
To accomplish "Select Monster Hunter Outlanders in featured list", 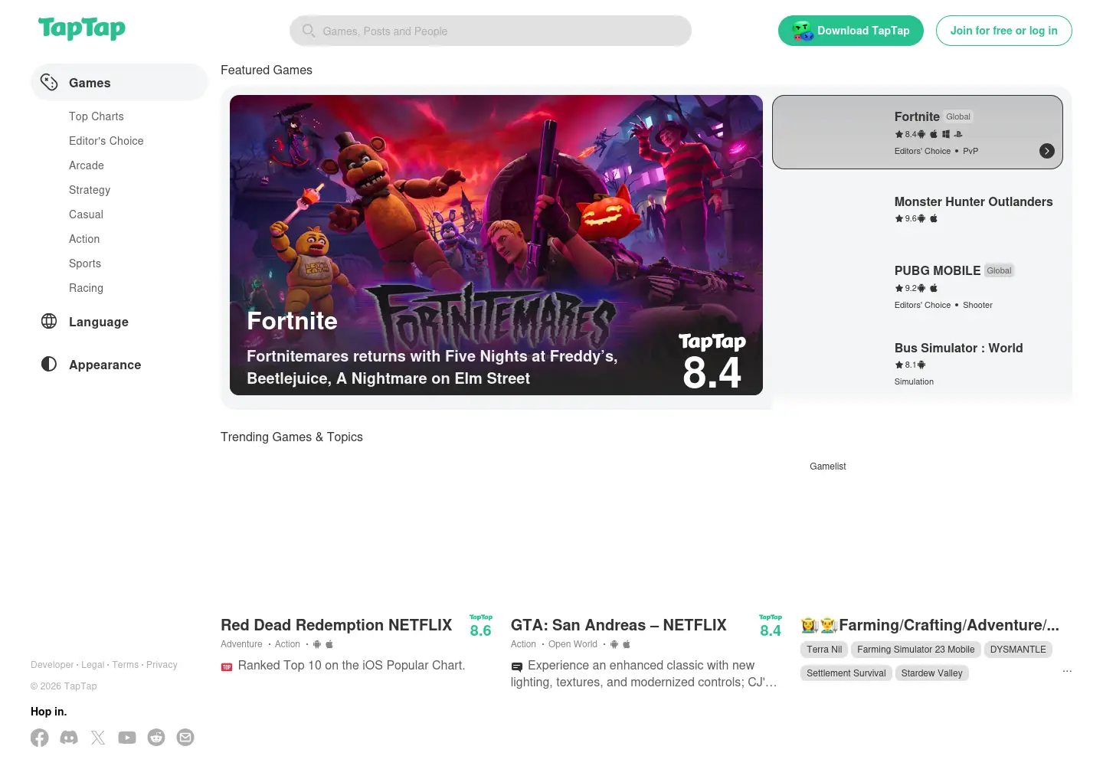I will tap(974, 201).
